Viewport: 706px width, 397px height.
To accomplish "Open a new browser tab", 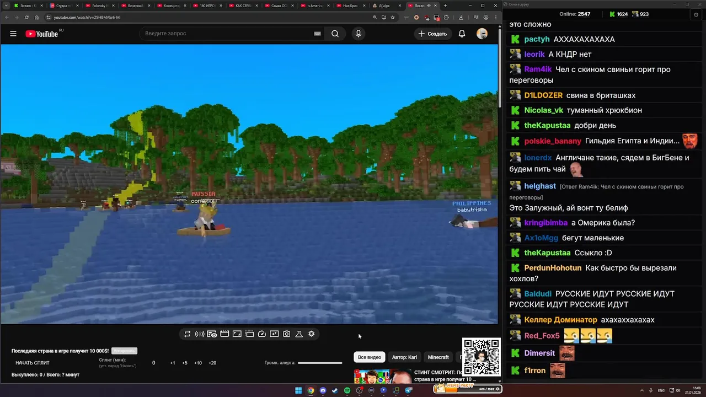I will coord(445,6).
